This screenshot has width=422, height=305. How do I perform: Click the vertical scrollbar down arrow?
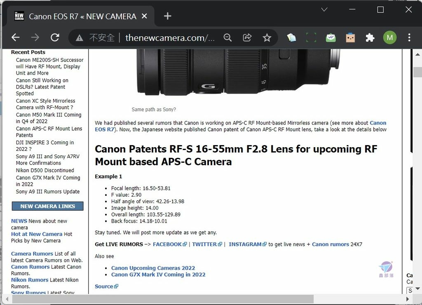(417, 289)
